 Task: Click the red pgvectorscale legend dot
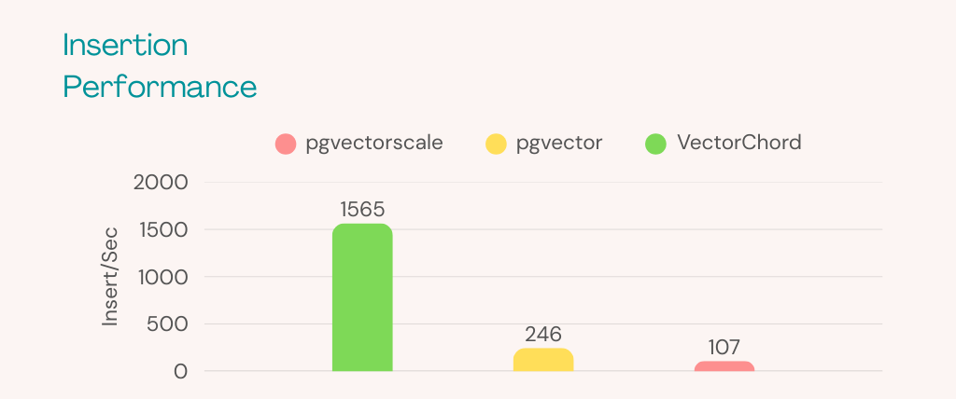point(286,144)
